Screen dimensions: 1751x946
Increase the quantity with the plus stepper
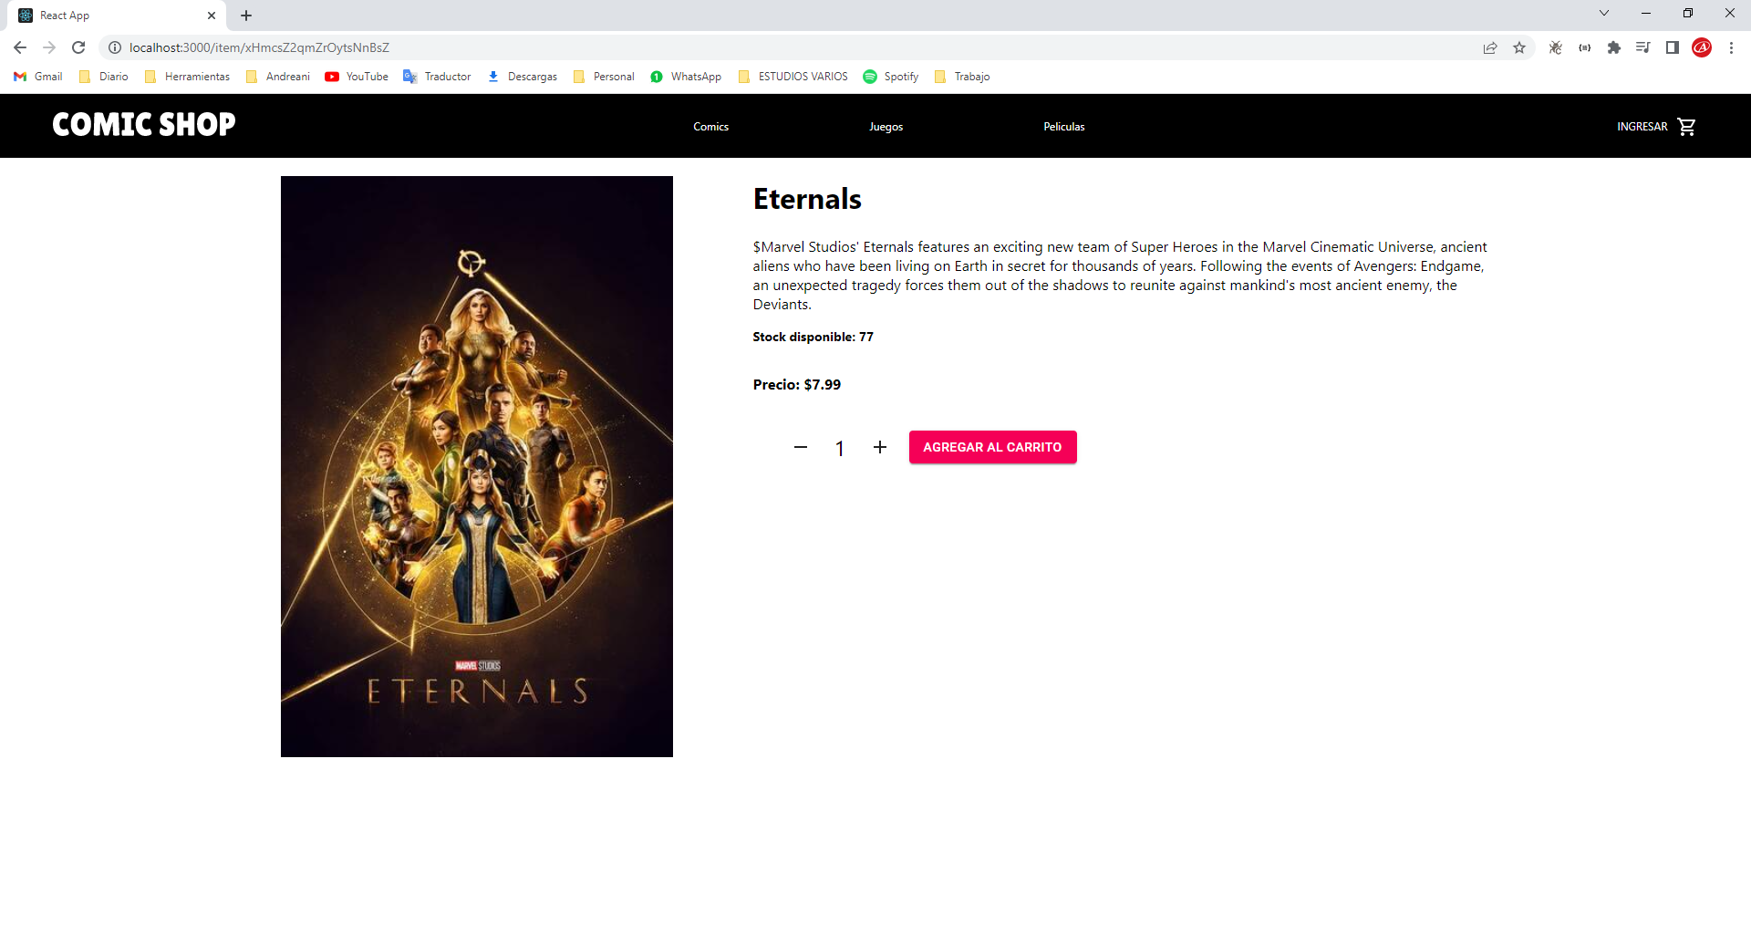(880, 447)
